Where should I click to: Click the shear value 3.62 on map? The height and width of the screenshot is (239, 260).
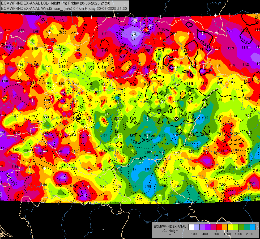[x=16, y=150]
